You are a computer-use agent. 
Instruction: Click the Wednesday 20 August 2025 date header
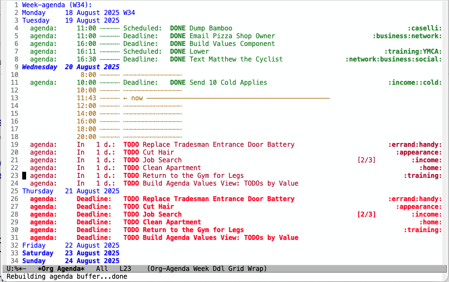(x=71, y=67)
